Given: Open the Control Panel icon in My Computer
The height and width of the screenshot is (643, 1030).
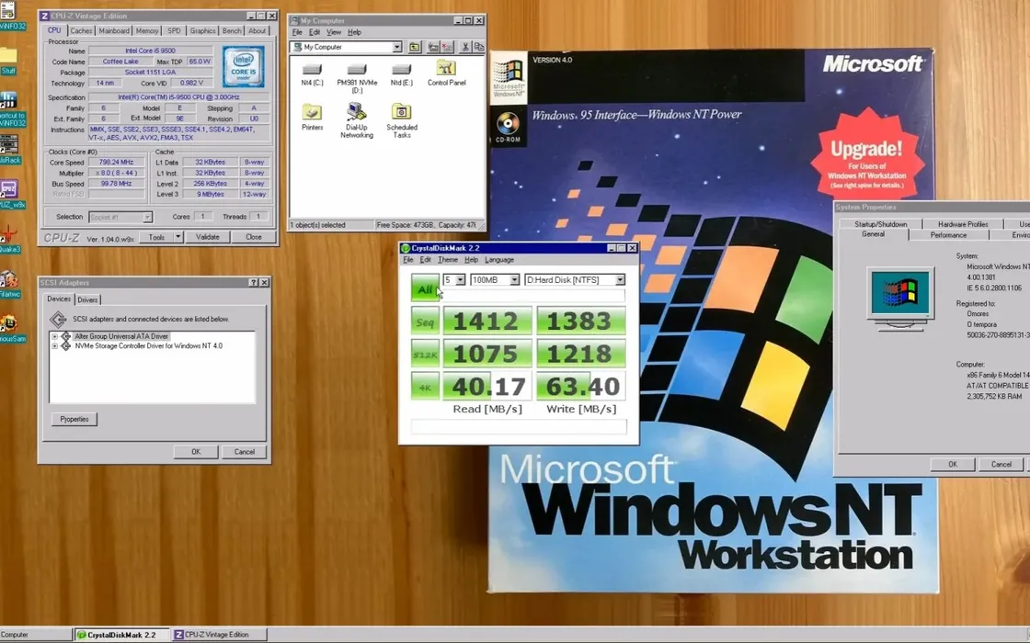Looking at the screenshot, I should click(x=446, y=69).
